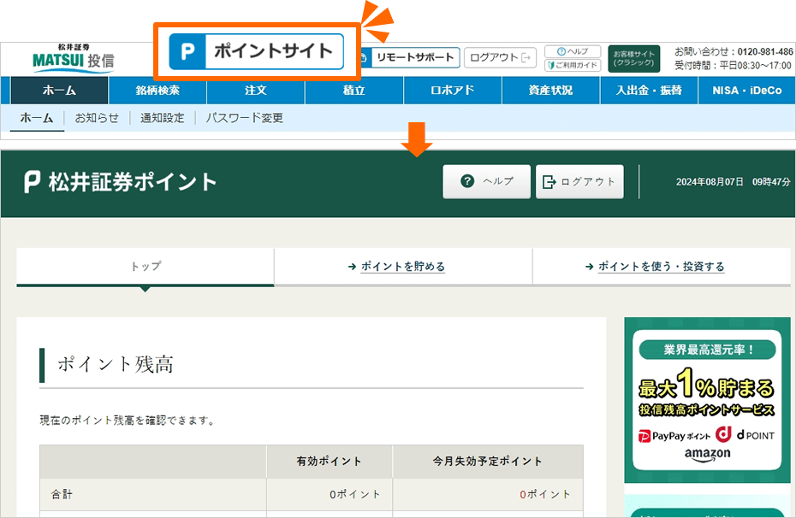Click the 現在のポイント残高を確認できます description
796x518 pixels.
(x=127, y=421)
